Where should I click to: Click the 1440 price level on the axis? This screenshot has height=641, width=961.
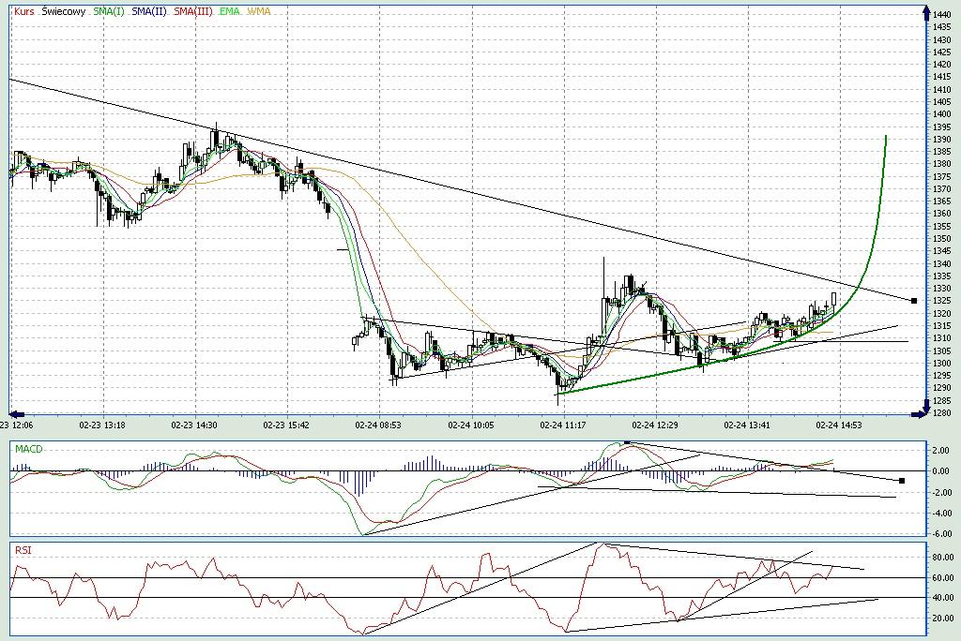point(941,15)
